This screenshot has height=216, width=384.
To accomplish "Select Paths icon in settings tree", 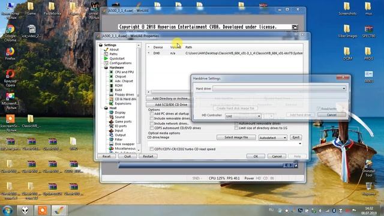I will click(106, 54).
